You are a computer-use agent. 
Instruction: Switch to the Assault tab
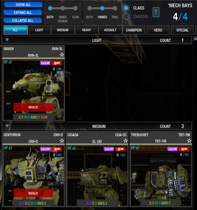(x=110, y=30)
